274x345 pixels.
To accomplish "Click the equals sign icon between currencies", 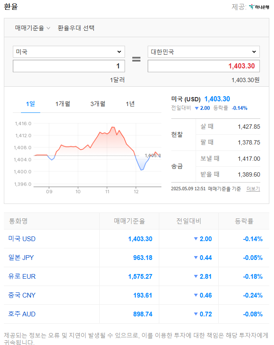I will (136, 59).
